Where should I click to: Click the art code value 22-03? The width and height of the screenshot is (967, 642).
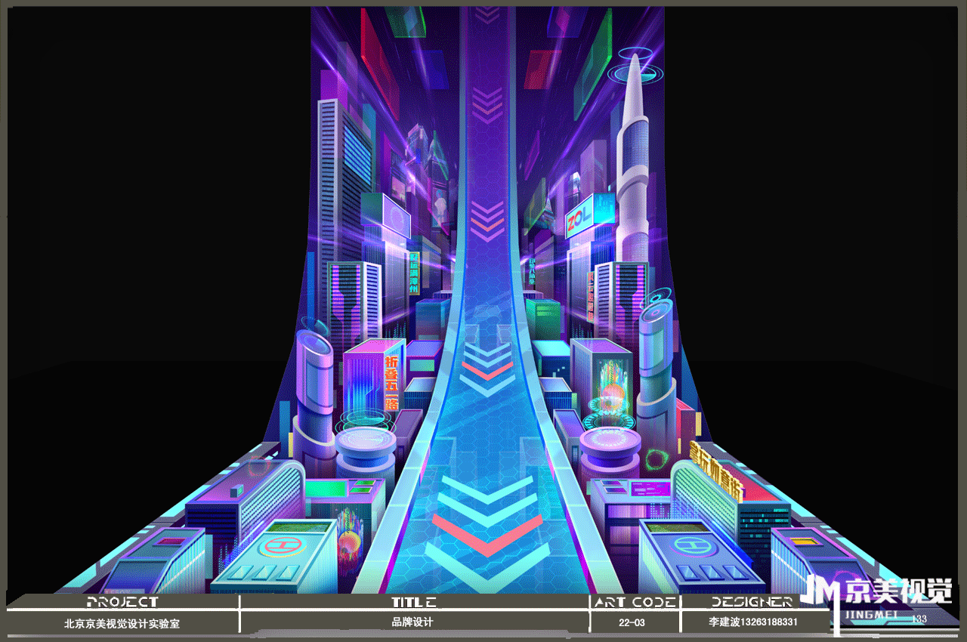tap(632, 623)
